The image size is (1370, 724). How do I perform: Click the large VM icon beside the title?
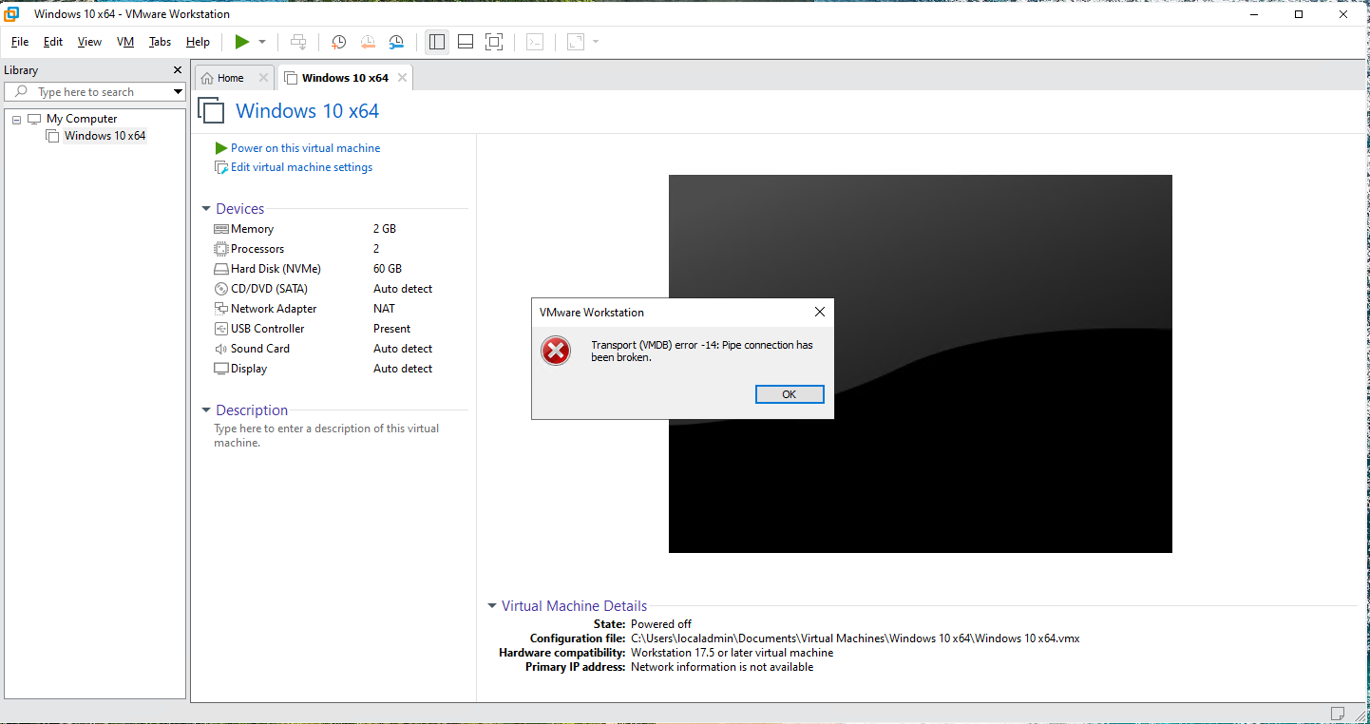(x=211, y=110)
